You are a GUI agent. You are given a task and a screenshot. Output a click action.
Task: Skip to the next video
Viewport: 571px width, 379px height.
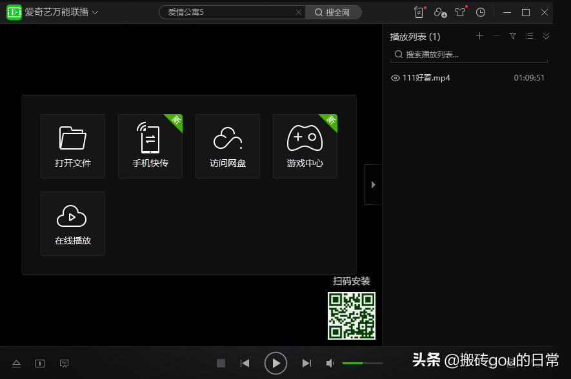306,363
